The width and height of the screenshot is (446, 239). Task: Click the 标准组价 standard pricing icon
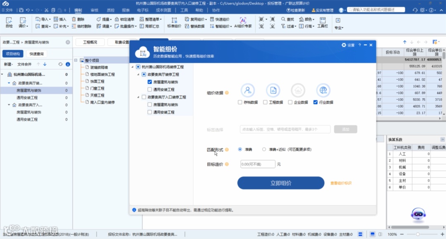(x=174, y=22)
